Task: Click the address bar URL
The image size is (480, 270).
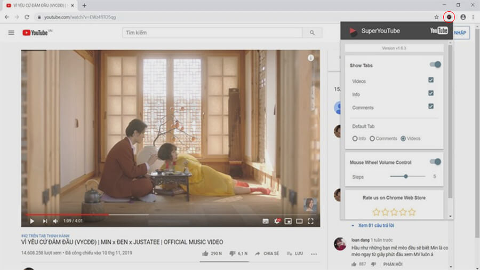Action: pos(80,17)
